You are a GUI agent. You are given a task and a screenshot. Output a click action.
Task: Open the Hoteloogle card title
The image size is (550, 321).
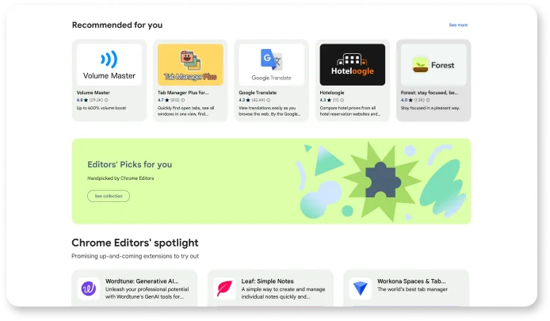[332, 93]
